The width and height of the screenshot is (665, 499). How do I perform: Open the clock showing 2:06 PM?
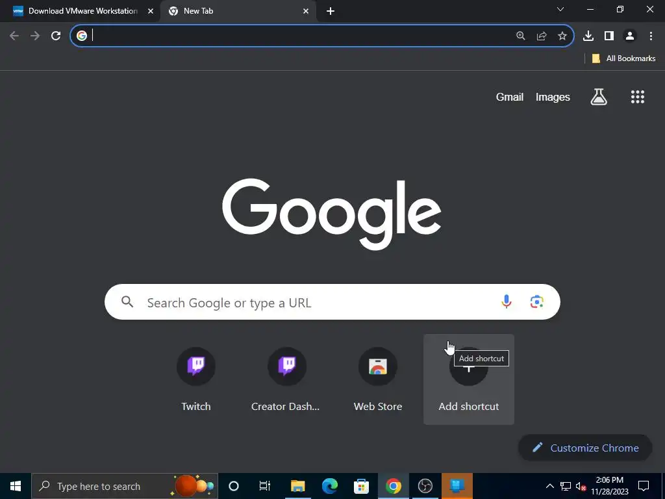click(610, 486)
